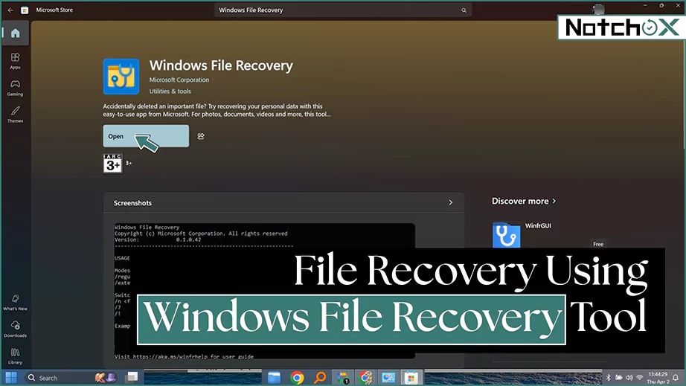Expand Screenshots section with chevron
The width and height of the screenshot is (686, 386).
[451, 202]
